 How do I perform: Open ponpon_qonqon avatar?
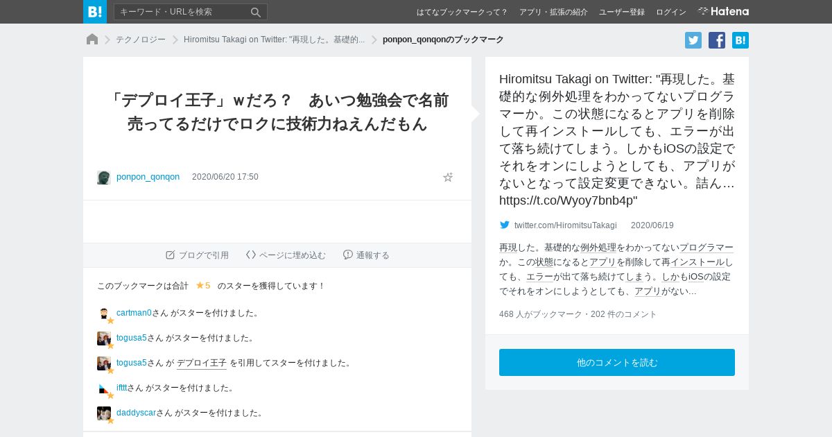click(x=104, y=178)
